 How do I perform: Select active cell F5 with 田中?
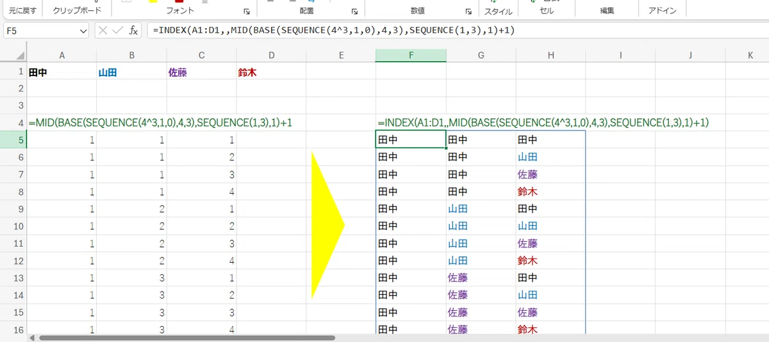[411, 139]
